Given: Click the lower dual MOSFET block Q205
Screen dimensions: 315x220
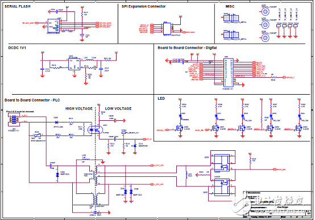Looking at the screenshot, I should point(222,188).
